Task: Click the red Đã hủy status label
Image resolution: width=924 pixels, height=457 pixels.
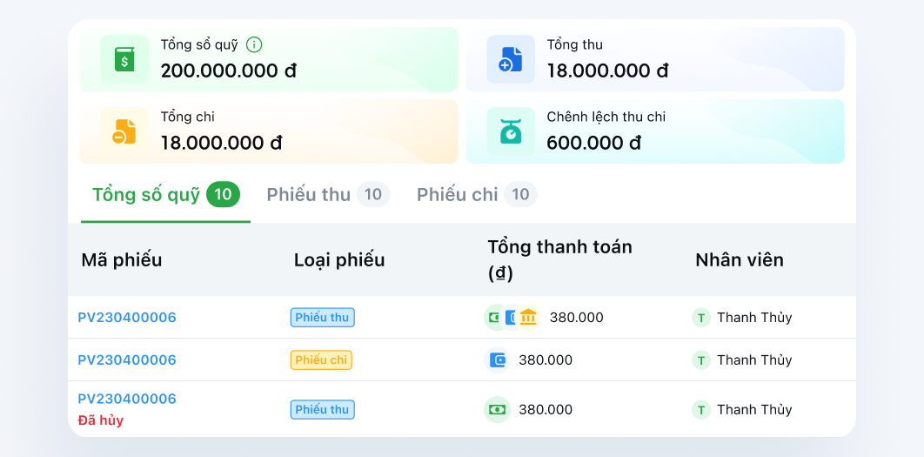Action: pos(101,420)
